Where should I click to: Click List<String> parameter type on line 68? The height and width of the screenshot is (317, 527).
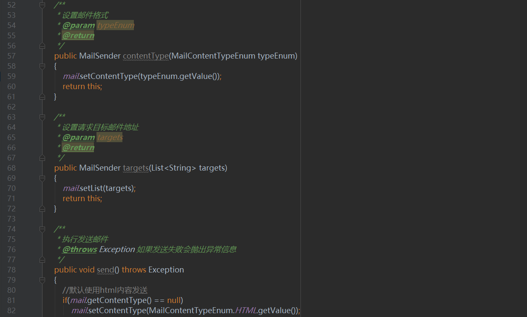pyautogui.click(x=174, y=168)
